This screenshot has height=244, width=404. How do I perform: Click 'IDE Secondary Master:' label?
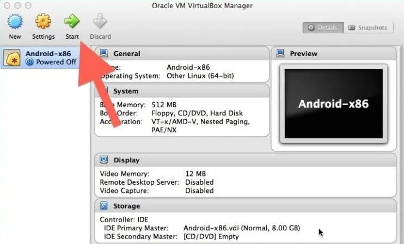click(x=140, y=236)
